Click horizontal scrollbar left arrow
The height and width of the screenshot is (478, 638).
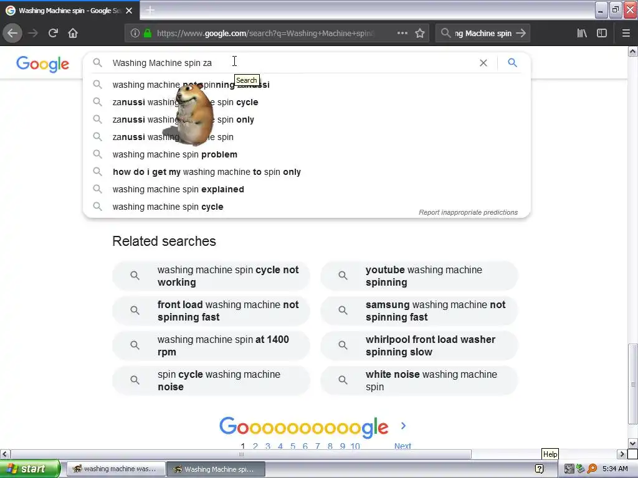point(5,454)
